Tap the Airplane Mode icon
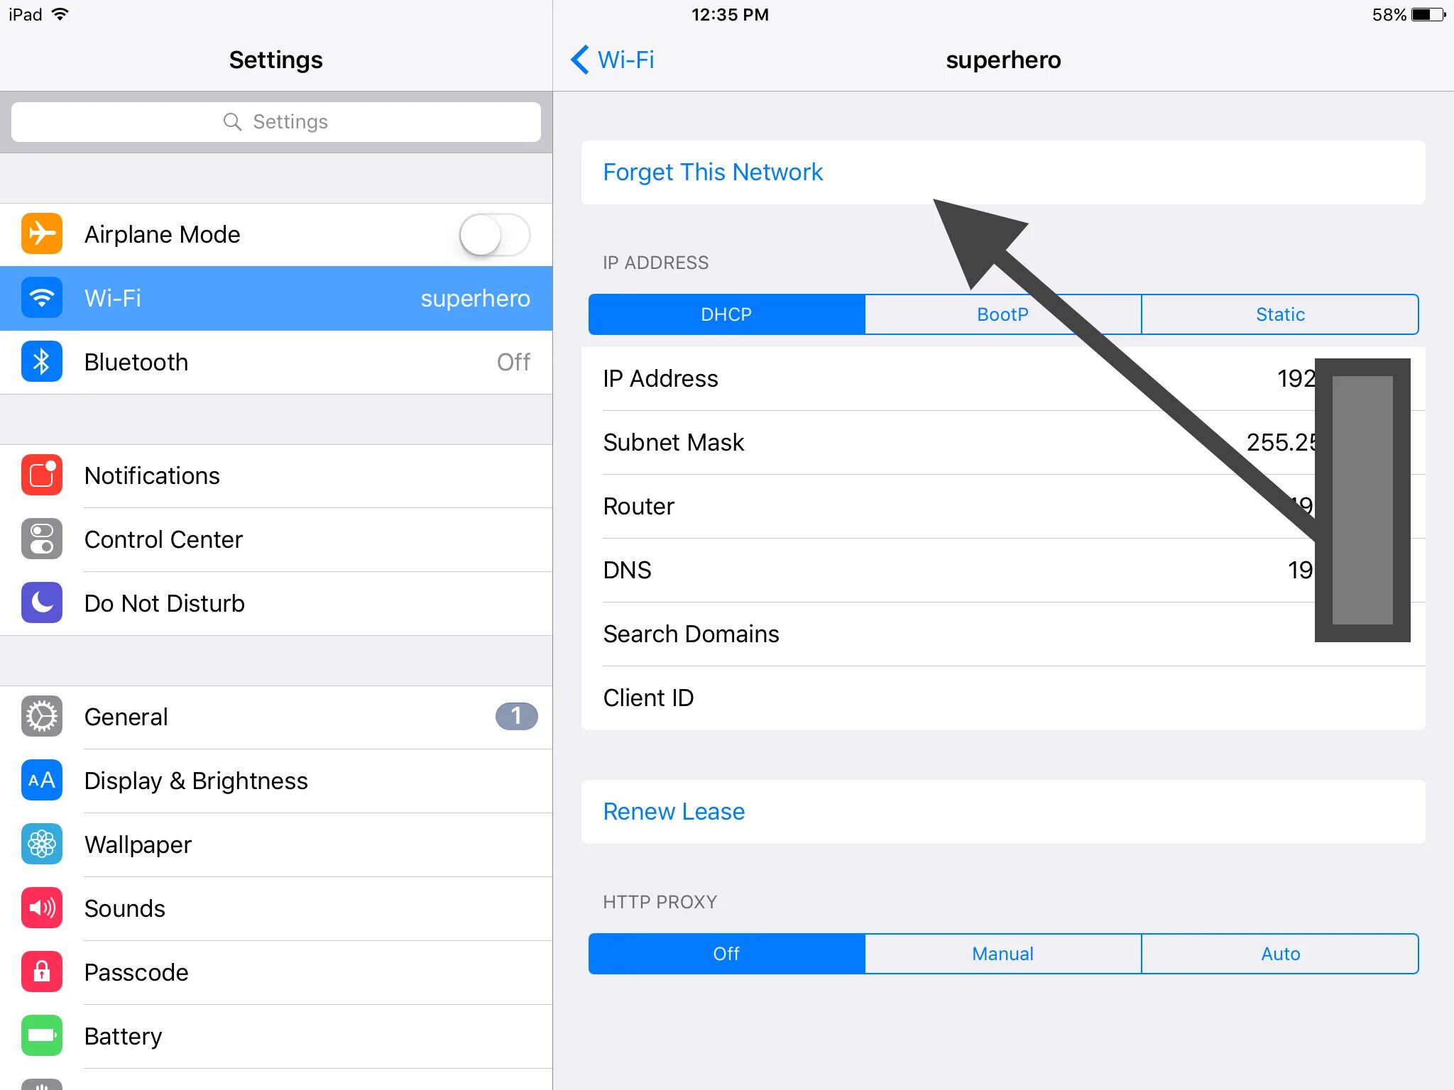The width and height of the screenshot is (1454, 1090). pos(40,235)
